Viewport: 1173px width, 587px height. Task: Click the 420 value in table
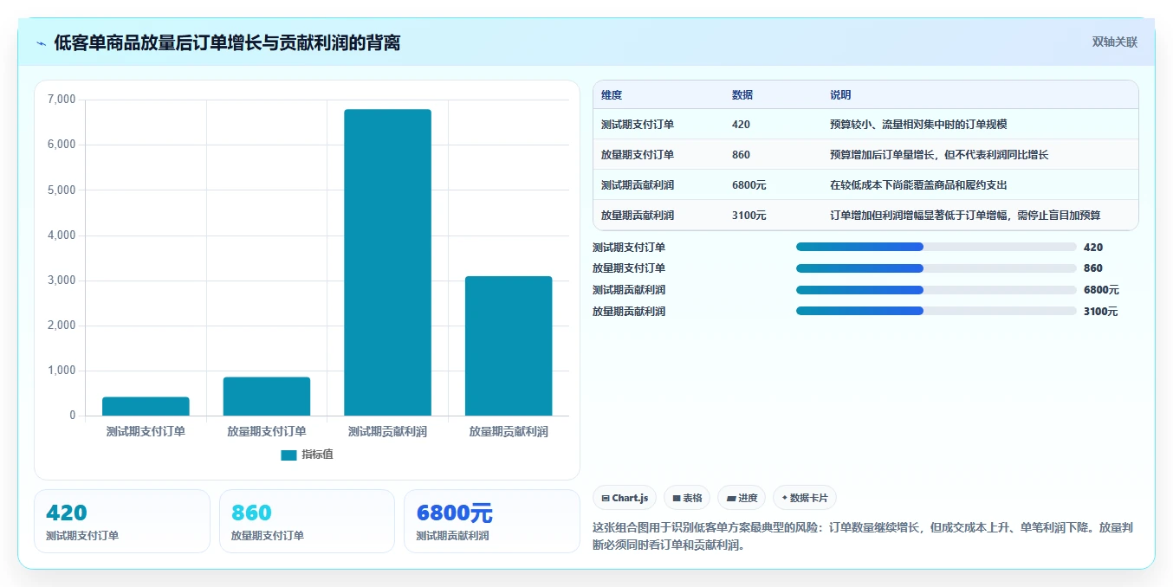741,125
